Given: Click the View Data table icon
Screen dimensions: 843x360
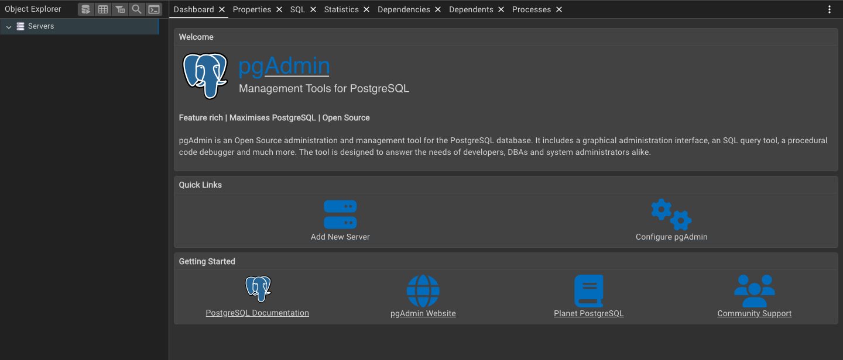Looking at the screenshot, I should (x=103, y=9).
